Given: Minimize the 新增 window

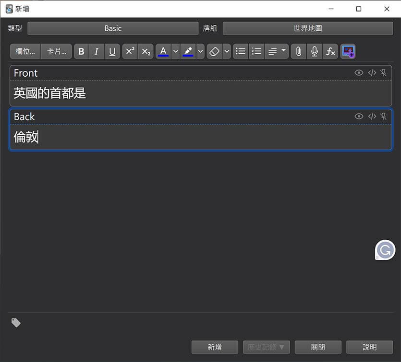Looking at the screenshot, I should click(x=331, y=9).
